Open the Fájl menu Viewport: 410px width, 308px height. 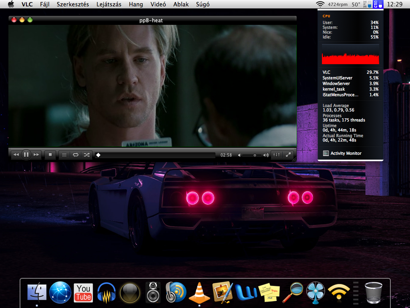tap(45, 4)
